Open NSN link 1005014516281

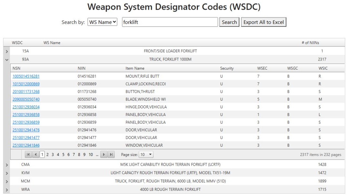pos(26,76)
